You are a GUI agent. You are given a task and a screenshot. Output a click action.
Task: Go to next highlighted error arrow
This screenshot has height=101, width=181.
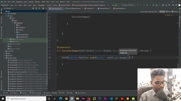tap(177, 15)
